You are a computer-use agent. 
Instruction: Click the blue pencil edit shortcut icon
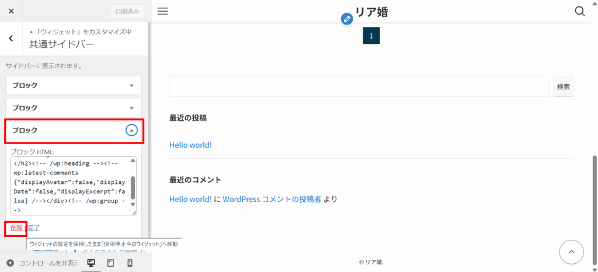coord(347,19)
